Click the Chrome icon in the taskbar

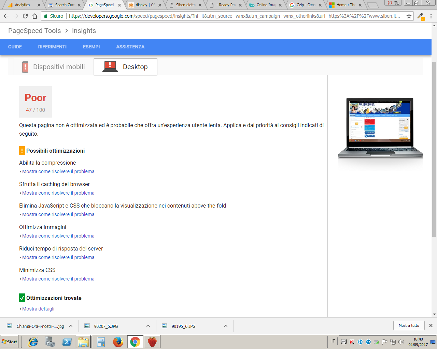click(x=135, y=342)
